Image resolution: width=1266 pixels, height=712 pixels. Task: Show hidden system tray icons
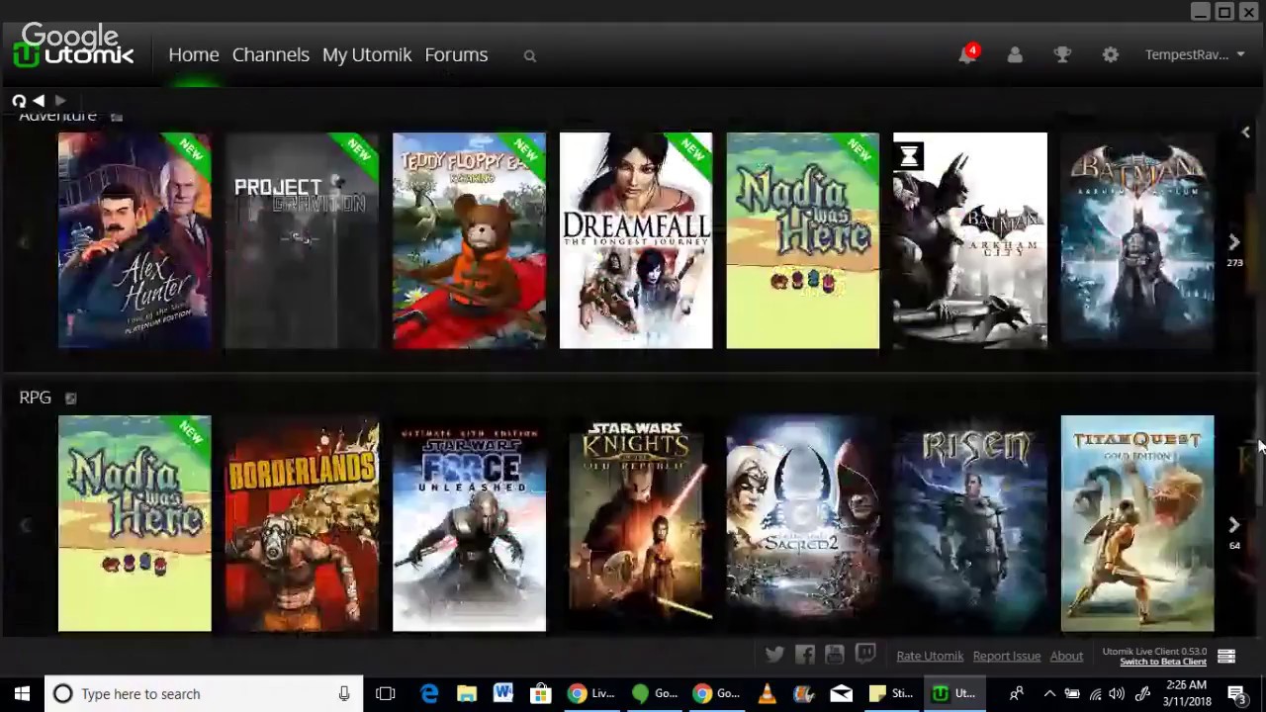click(x=1049, y=693)
